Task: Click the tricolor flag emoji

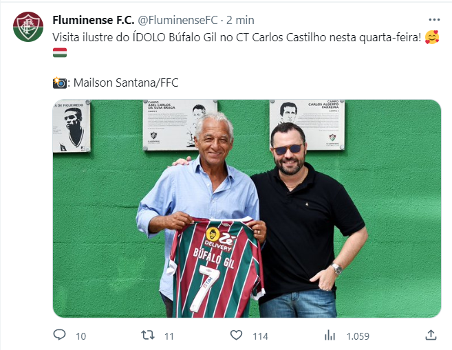Action: pos(60,52)
